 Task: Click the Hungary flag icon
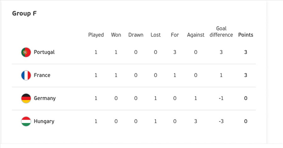pos(26,121)
